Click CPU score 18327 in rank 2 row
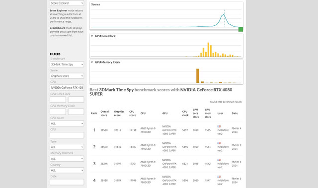The width and height of the screenshot is (318, 188). click(133, 147)
